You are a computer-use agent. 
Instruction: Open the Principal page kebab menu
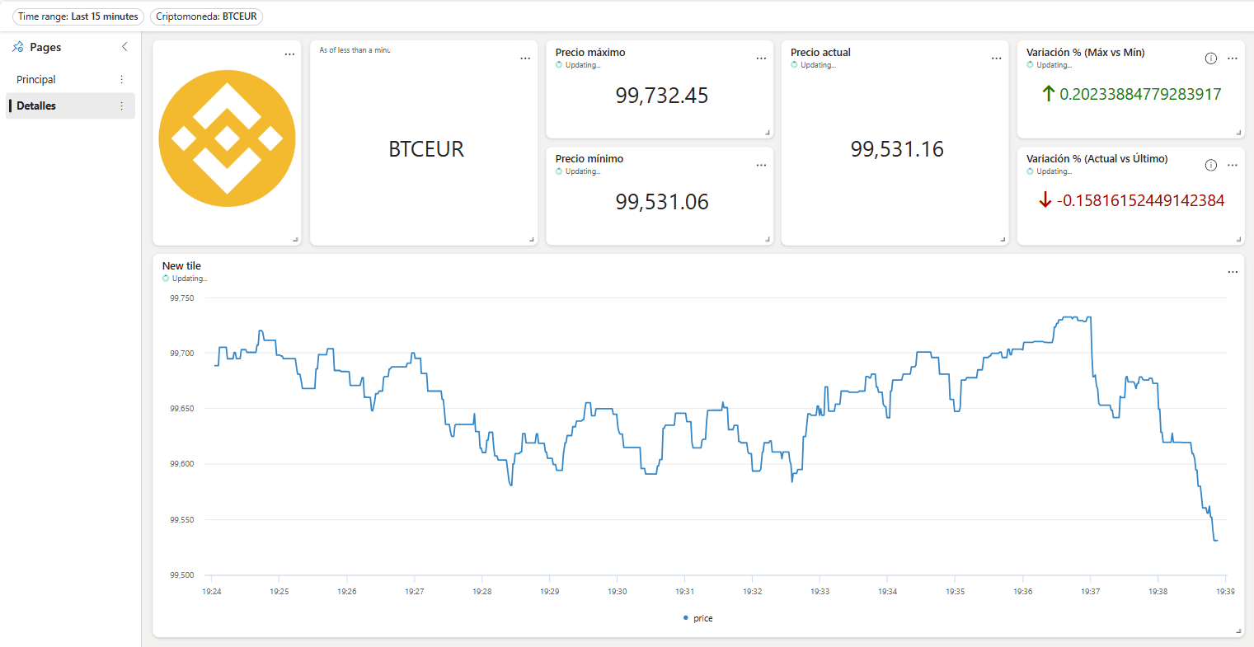[x=121, y=79]
